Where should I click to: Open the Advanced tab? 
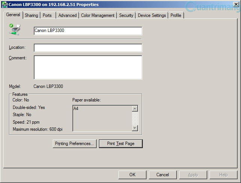(x=67, y=15)
